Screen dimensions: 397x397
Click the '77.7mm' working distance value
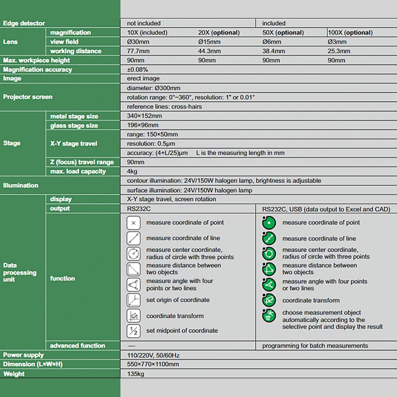click(138, 51)
